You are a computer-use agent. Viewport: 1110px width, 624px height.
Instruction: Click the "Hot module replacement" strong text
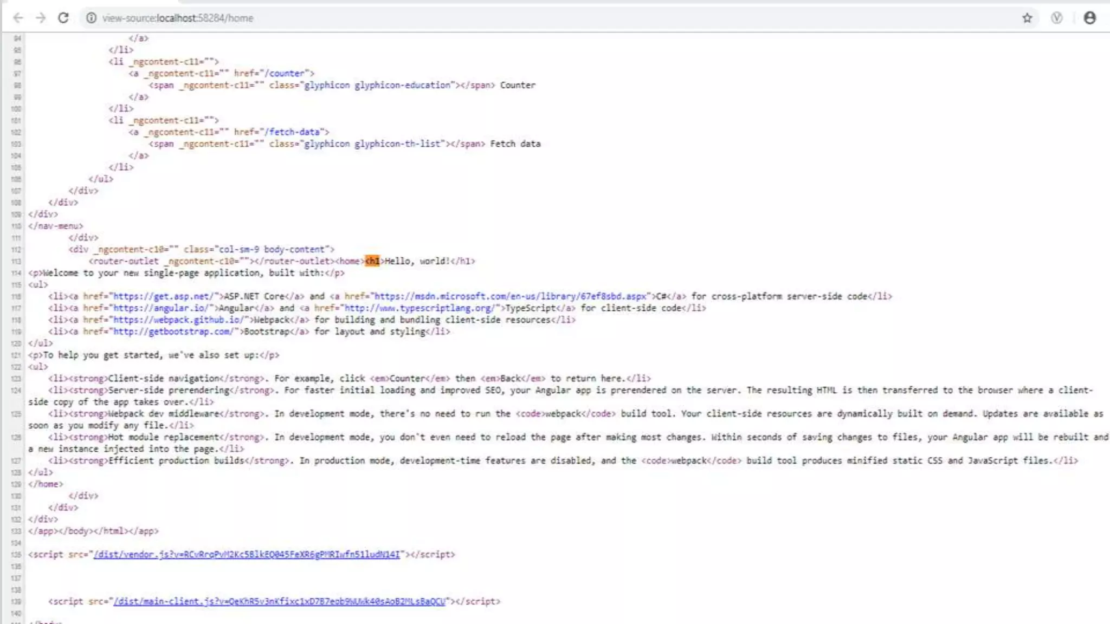tap(163, 437)
